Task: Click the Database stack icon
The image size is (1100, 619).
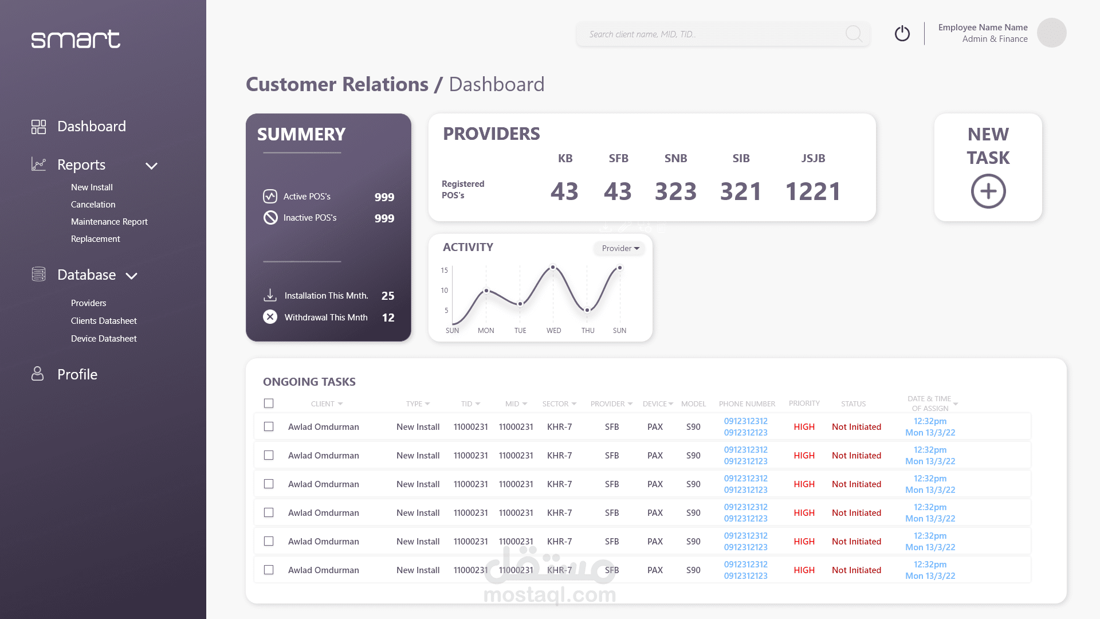Action: point(38,275)
